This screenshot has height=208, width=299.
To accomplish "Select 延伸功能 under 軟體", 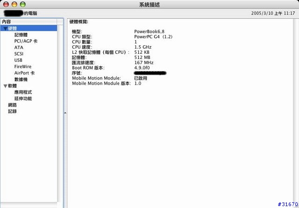I will (23, 99).
